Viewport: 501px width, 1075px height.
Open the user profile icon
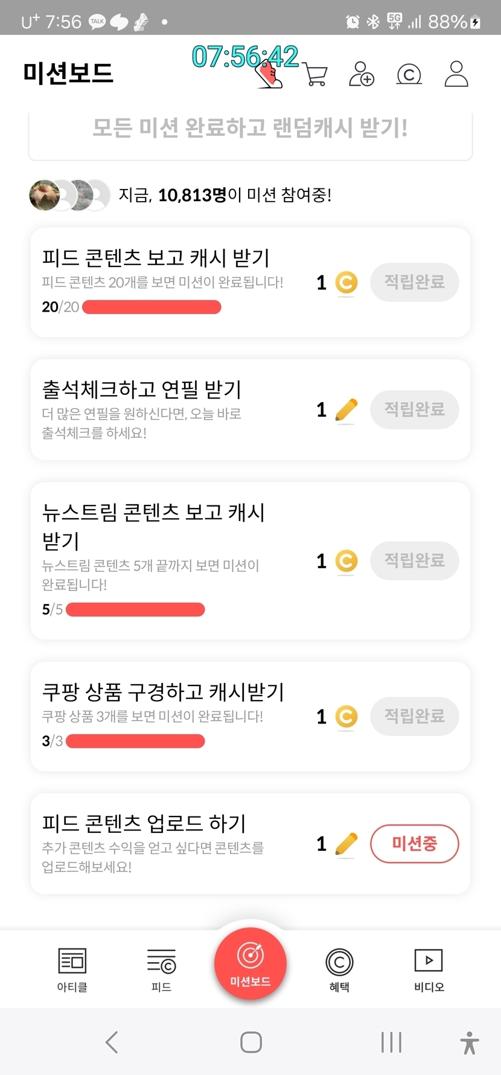[456, 74]
